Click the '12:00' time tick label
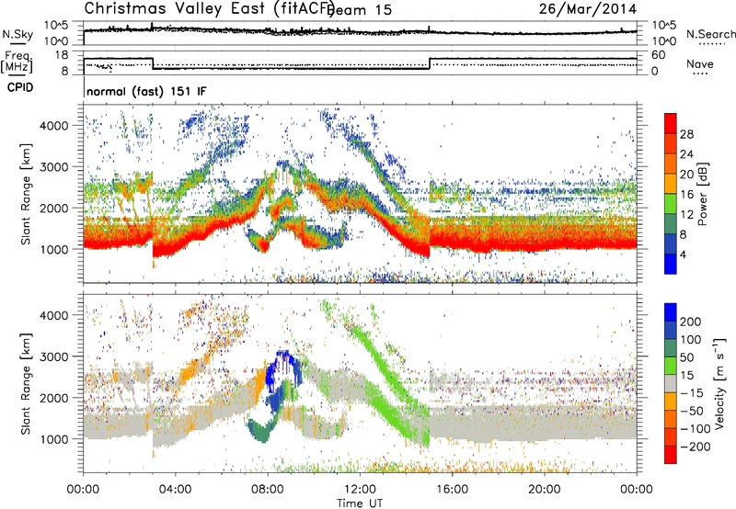736x509 pixels. tap(360, 489)
